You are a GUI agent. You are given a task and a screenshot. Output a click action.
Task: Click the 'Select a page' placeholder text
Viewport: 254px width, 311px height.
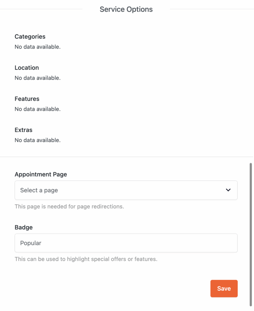click(x=39, y=190)
